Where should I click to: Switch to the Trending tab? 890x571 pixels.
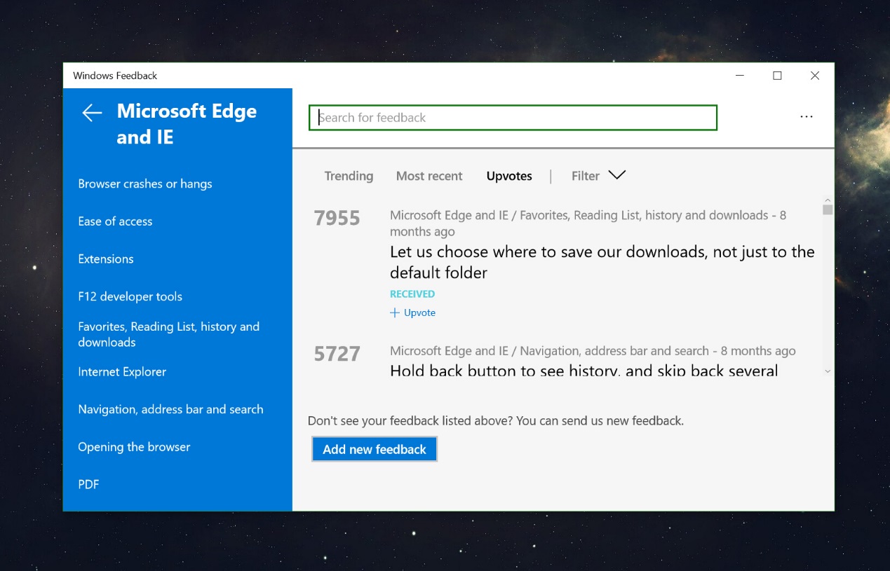click(349, 176)
